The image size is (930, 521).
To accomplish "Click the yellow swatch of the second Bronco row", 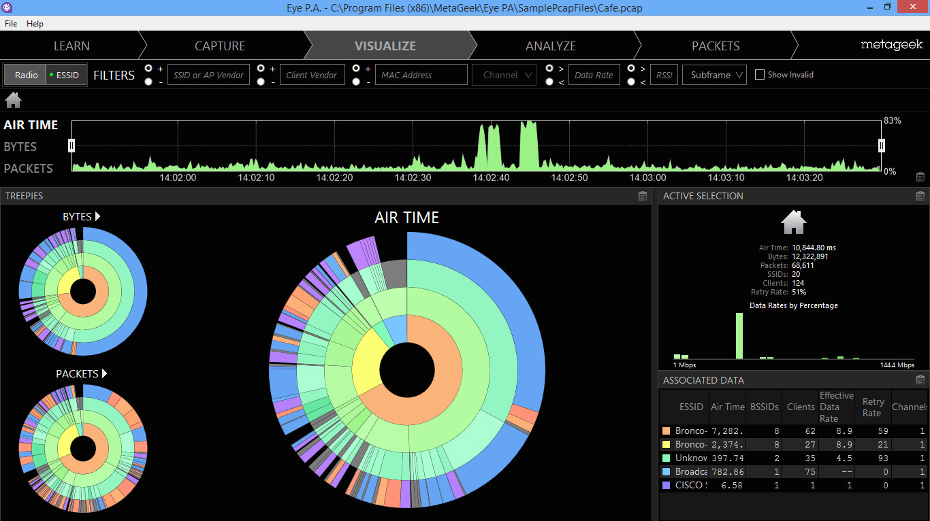I will [x=666, y=445].
